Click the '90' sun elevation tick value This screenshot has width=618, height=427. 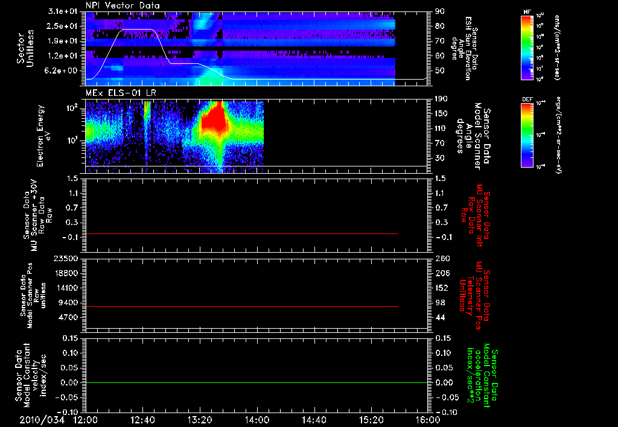[x=439, y=11]
